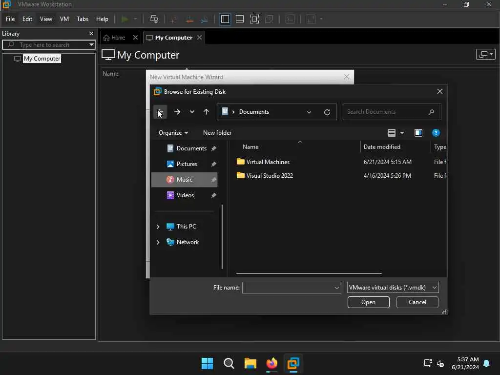
Task: Select Music in quick access list
Action: click(184, 180)
